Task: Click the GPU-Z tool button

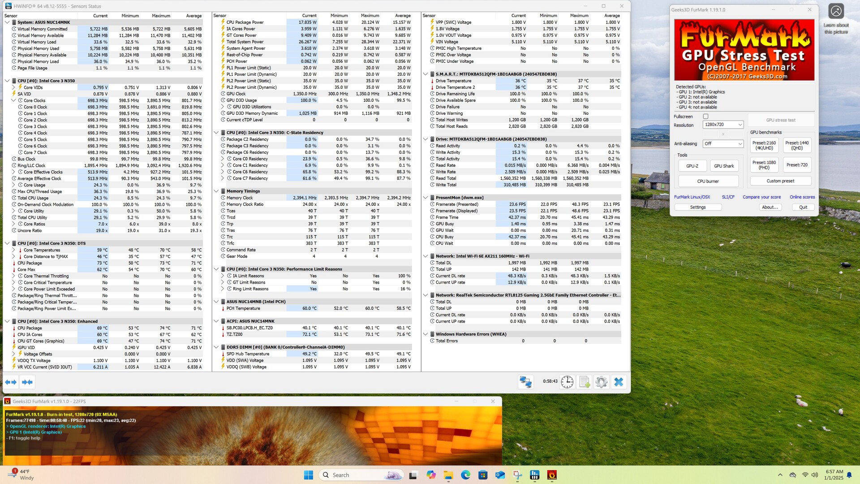Action: pyautogui.click(x=692, y=166)
